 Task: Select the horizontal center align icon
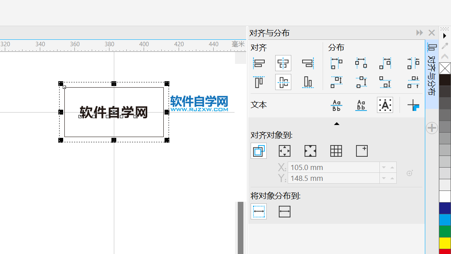pyautogui.click(x=283, y=63)
